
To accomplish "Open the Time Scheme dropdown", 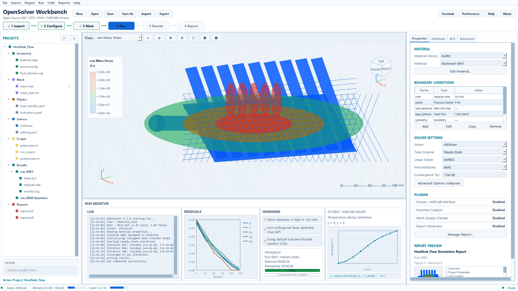I will (x=474, y=152).
